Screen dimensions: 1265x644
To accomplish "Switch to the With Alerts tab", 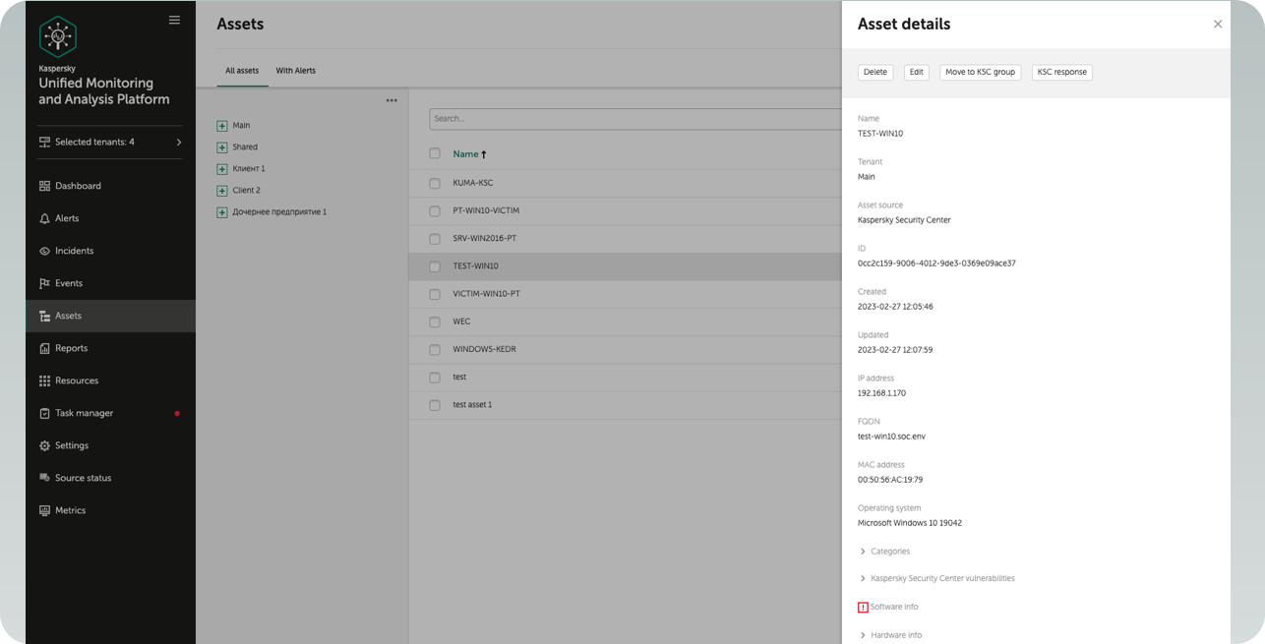I will 295,70.
